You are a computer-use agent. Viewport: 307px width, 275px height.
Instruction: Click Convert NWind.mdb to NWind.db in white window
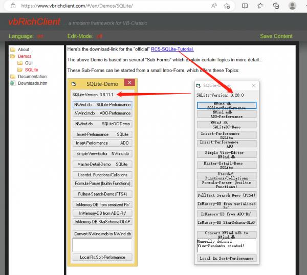227,235
